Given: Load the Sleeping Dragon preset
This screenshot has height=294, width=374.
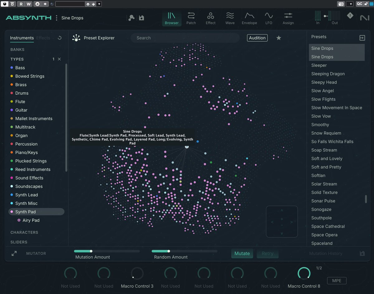Looking at the screenshot, I should coord(328,74).
